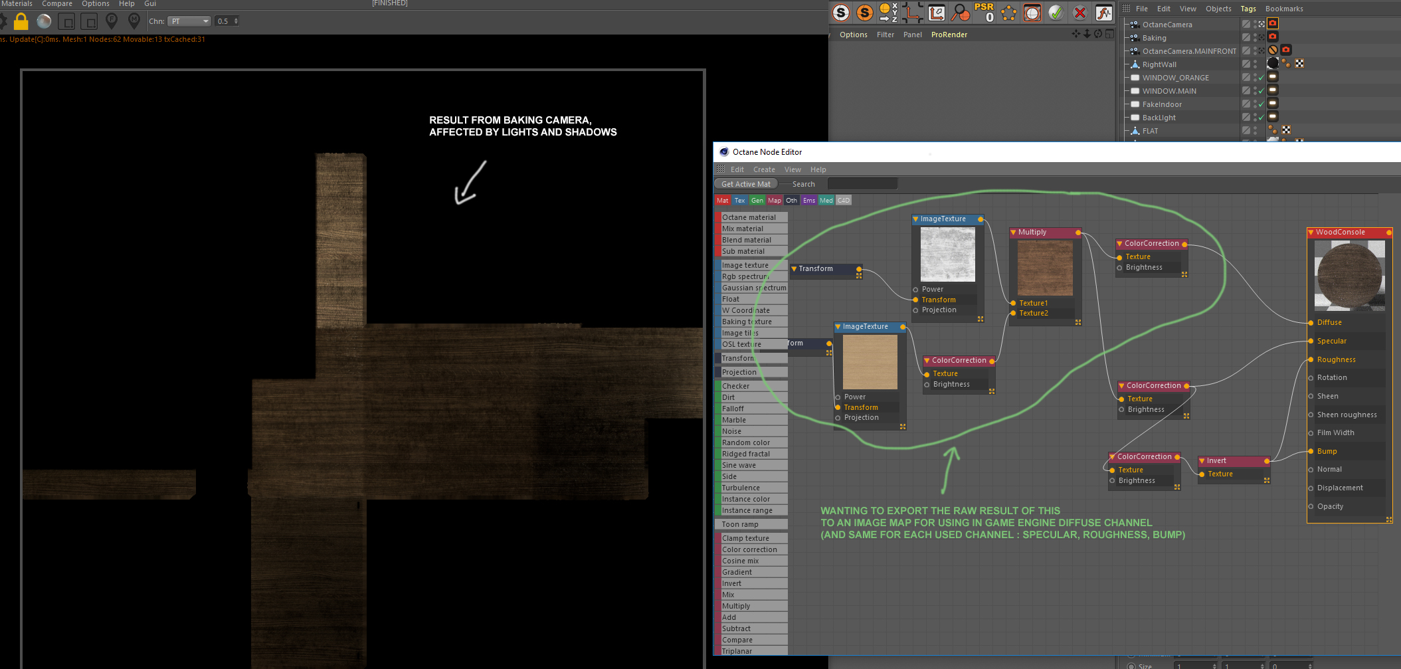Click the axis corner bracket toolbar icon

pos(912,13)
